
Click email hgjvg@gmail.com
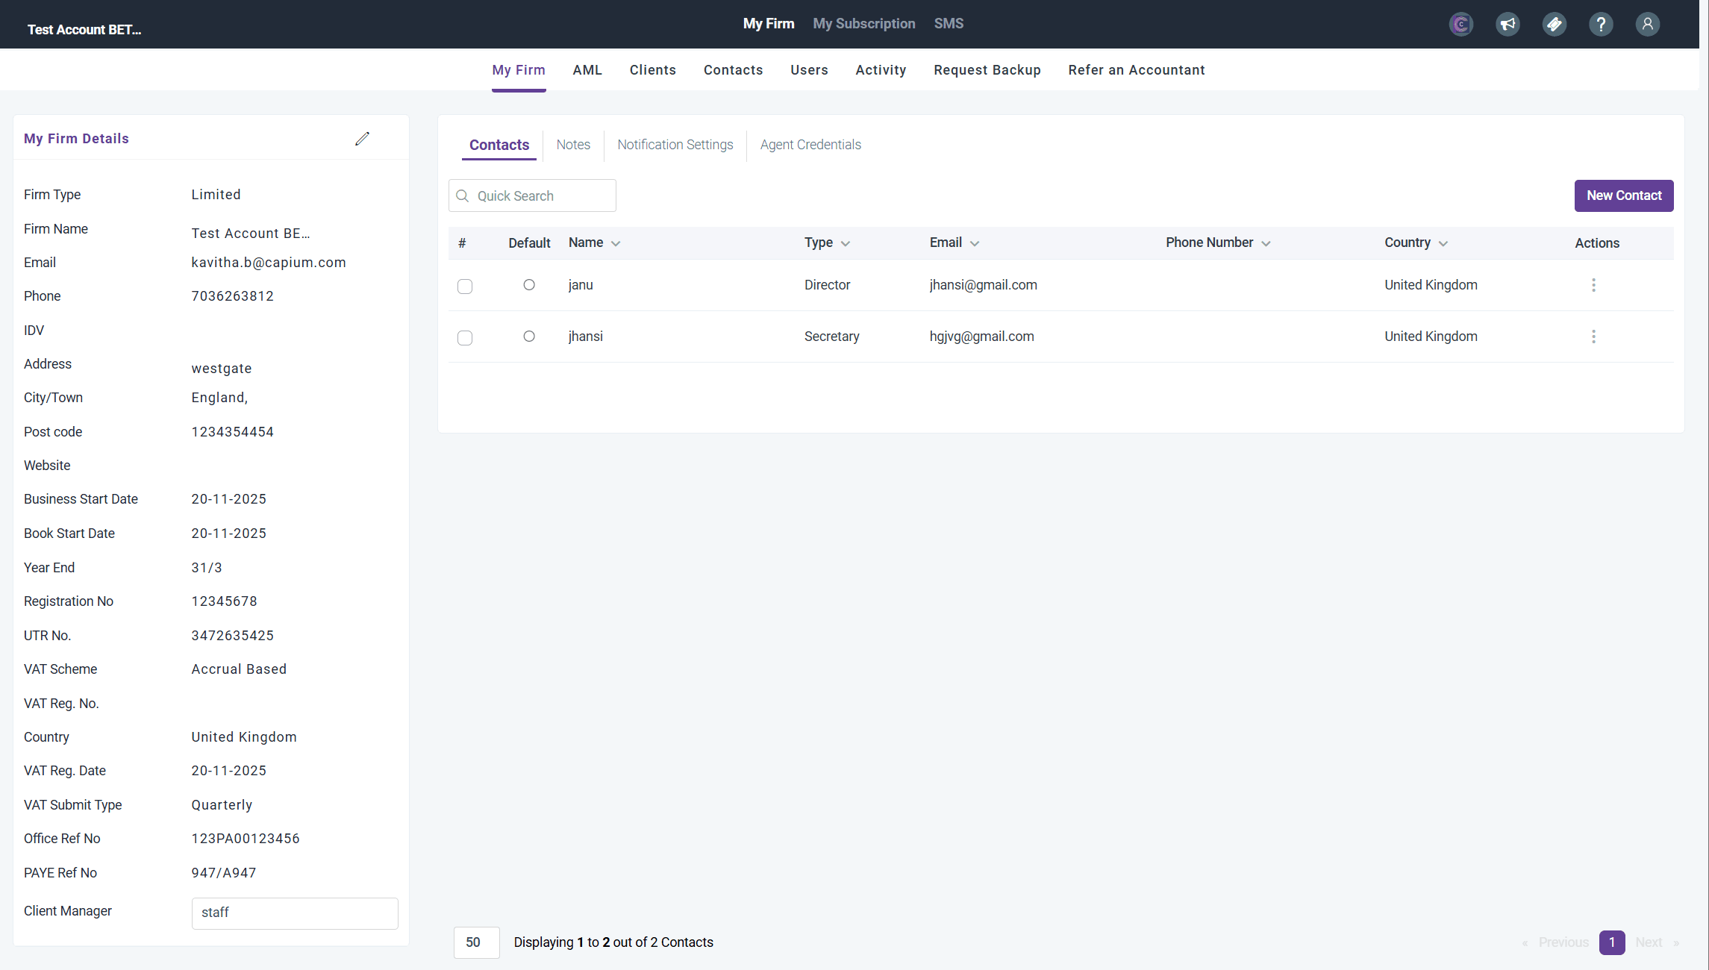[982, 337]
